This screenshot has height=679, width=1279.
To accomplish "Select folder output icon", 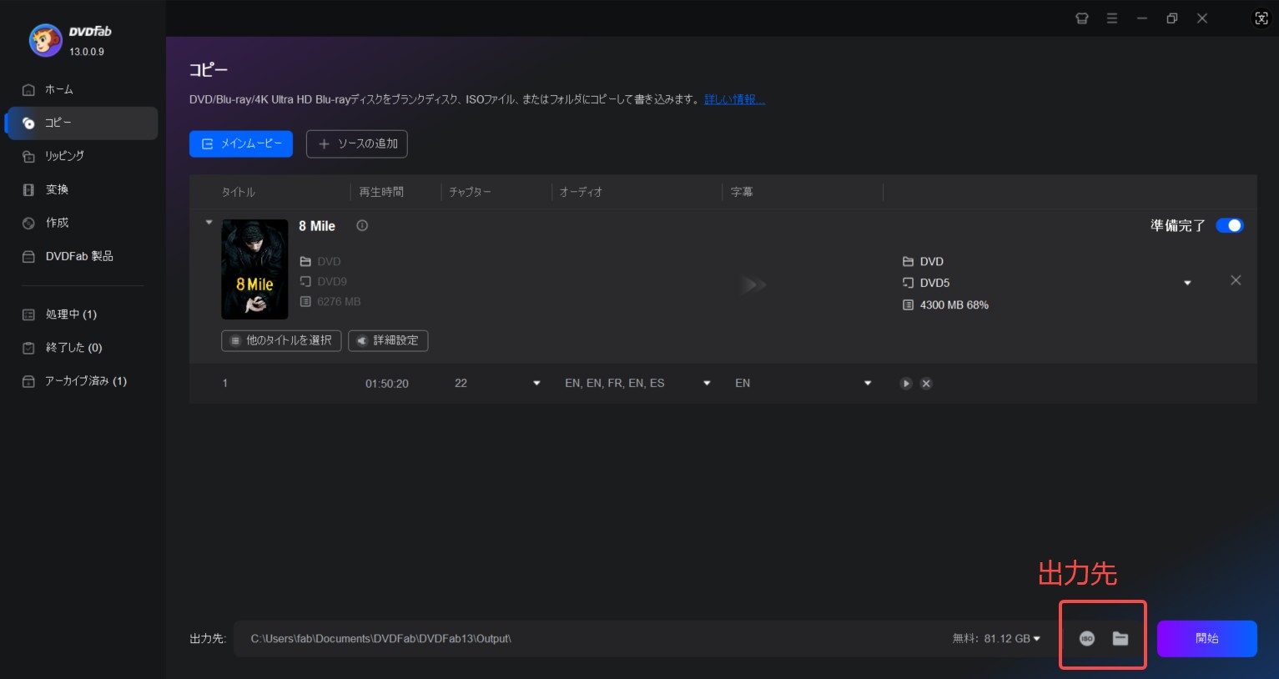I will [1120, 638].
